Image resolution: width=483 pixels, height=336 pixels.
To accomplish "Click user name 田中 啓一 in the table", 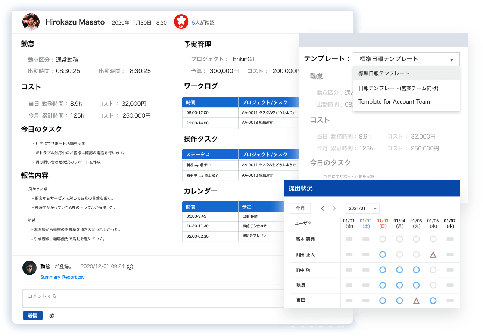I will coord(305,270).
